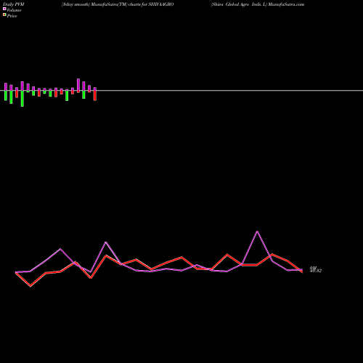Click the last red bar in volume chart

coord(95,95)
